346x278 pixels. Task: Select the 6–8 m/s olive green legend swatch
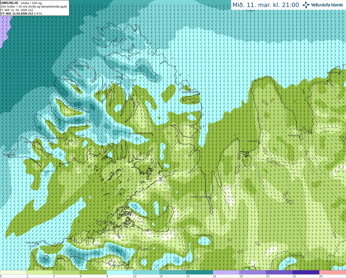point(93,272)
